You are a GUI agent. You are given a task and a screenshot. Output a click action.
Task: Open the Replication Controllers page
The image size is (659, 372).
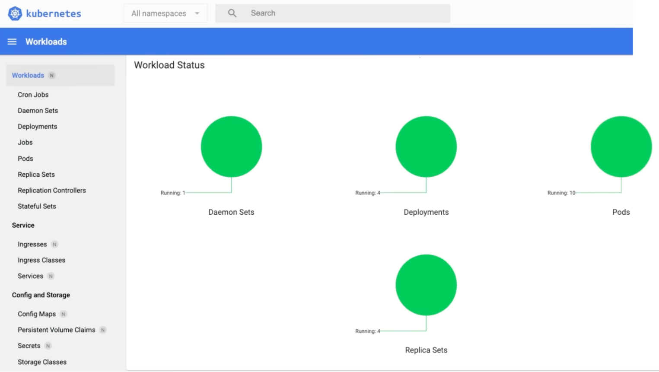click(52, 190)
